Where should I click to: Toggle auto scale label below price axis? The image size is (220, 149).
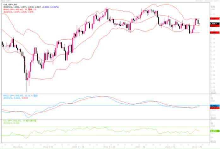coord(213,92)
